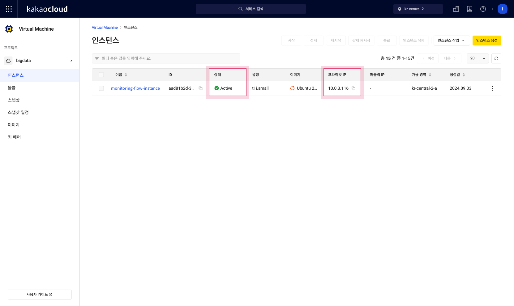The width and height of the screenshot is (514, 306).
Task: Click the 2024.09.03 creation date cell
Action: click(x=460, y=88)
